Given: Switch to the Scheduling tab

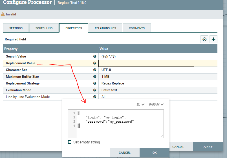Looking at the screenshot, I should click(44, 28).
